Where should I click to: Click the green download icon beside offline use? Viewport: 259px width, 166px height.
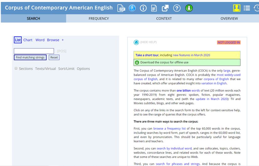(x=137, y=63)
